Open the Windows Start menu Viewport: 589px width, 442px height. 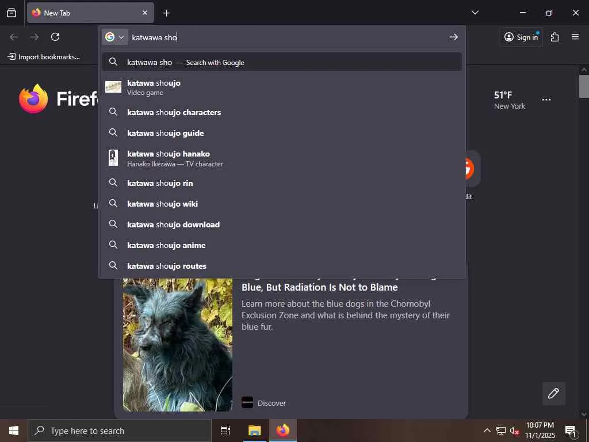[x=14, y=430]
